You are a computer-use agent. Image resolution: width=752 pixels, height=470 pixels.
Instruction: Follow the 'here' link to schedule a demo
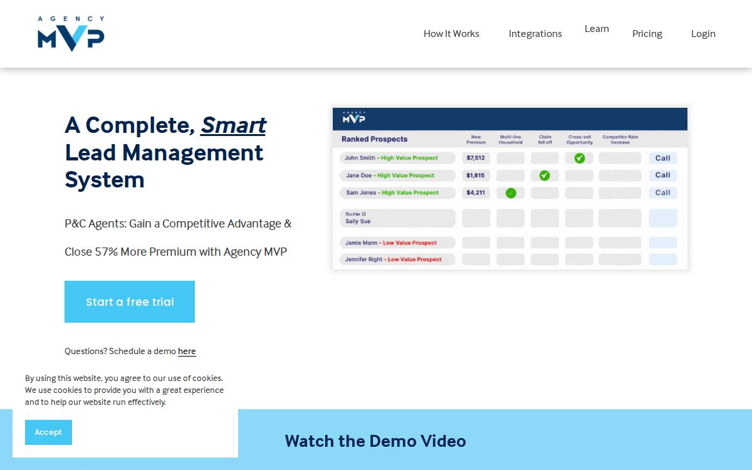point(187,351)
